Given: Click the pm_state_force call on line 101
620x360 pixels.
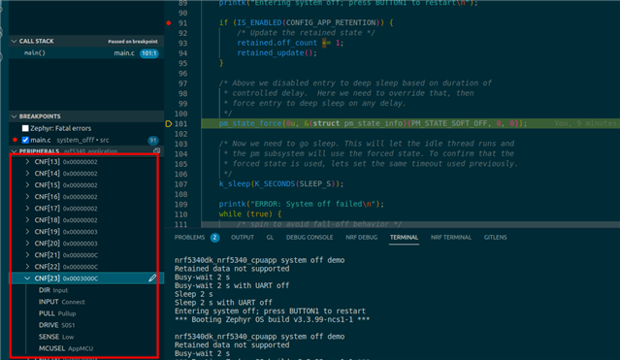Looking at the screenshot, I should point(250,123).
